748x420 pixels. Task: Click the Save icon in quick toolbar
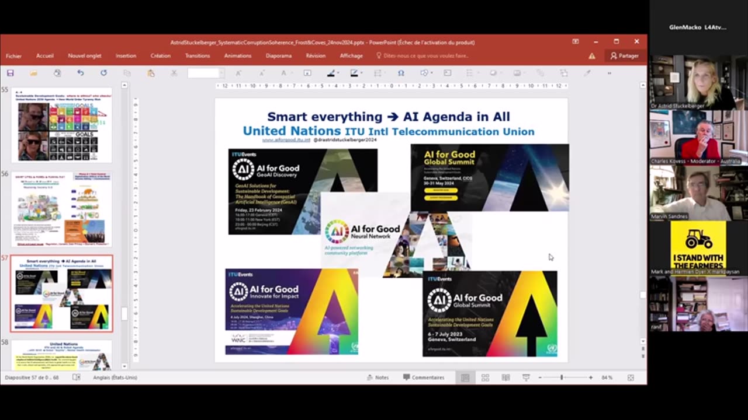coord(10,73)
